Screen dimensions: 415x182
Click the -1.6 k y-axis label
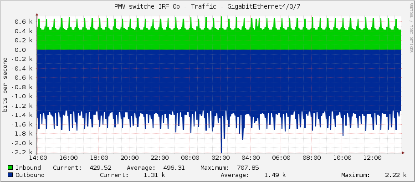(x=22, y=124)
